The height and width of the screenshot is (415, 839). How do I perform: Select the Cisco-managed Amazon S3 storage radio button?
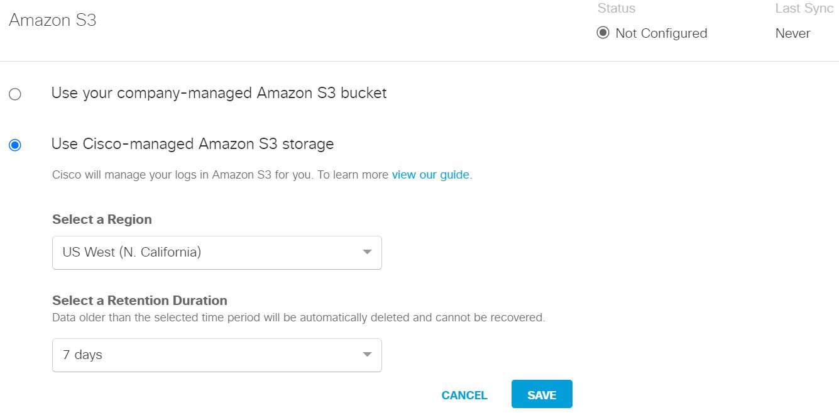pyautogui.click(x=15, y=145)
